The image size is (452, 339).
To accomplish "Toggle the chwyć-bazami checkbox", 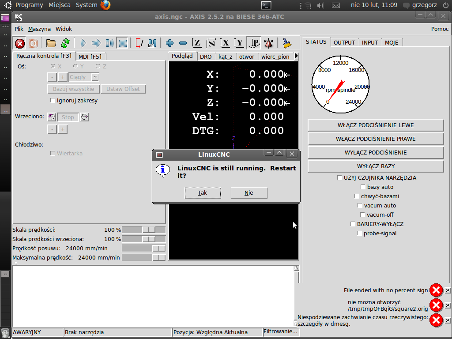I will (357, 196).
